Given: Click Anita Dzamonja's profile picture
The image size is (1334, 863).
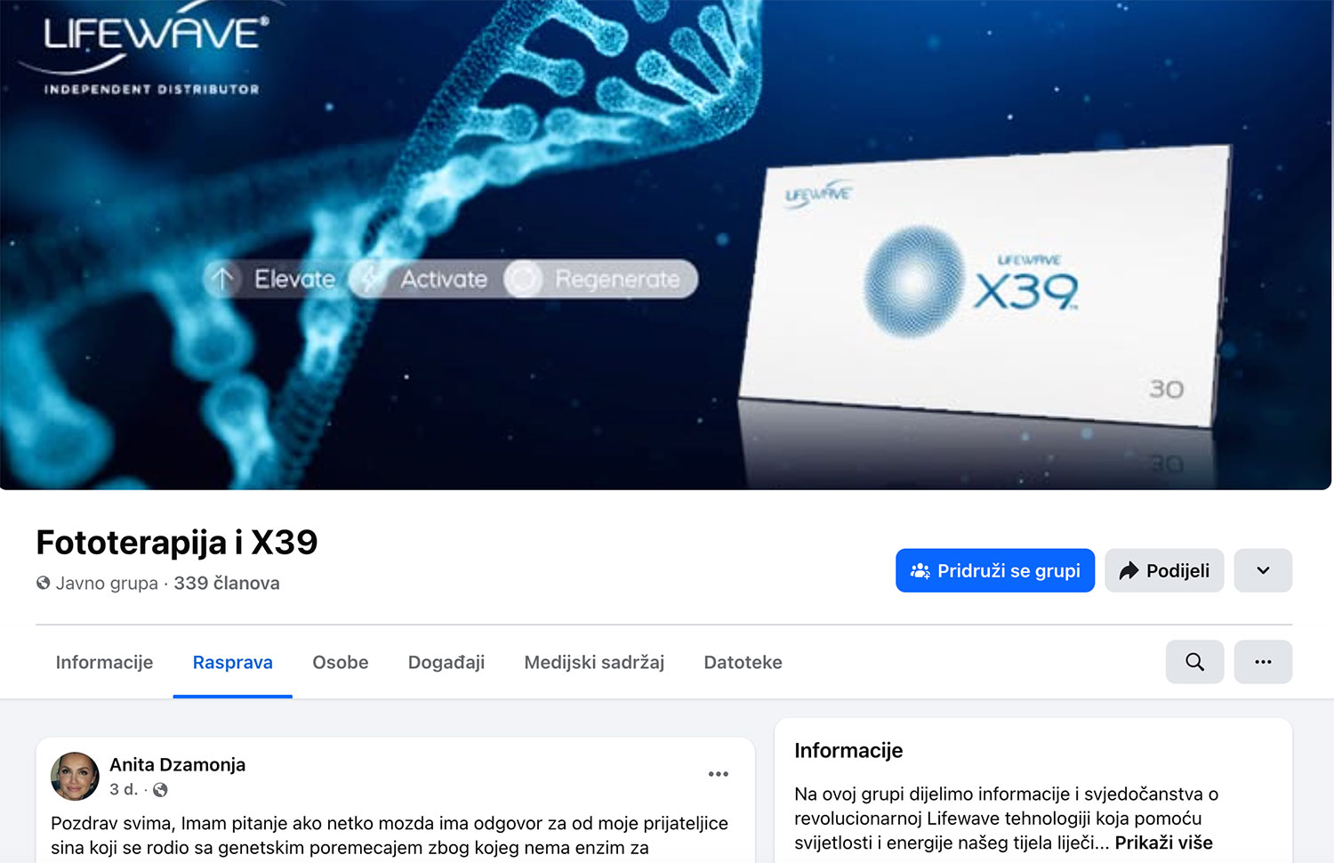Looking at the screenshot, I should (x=75, y=776).
